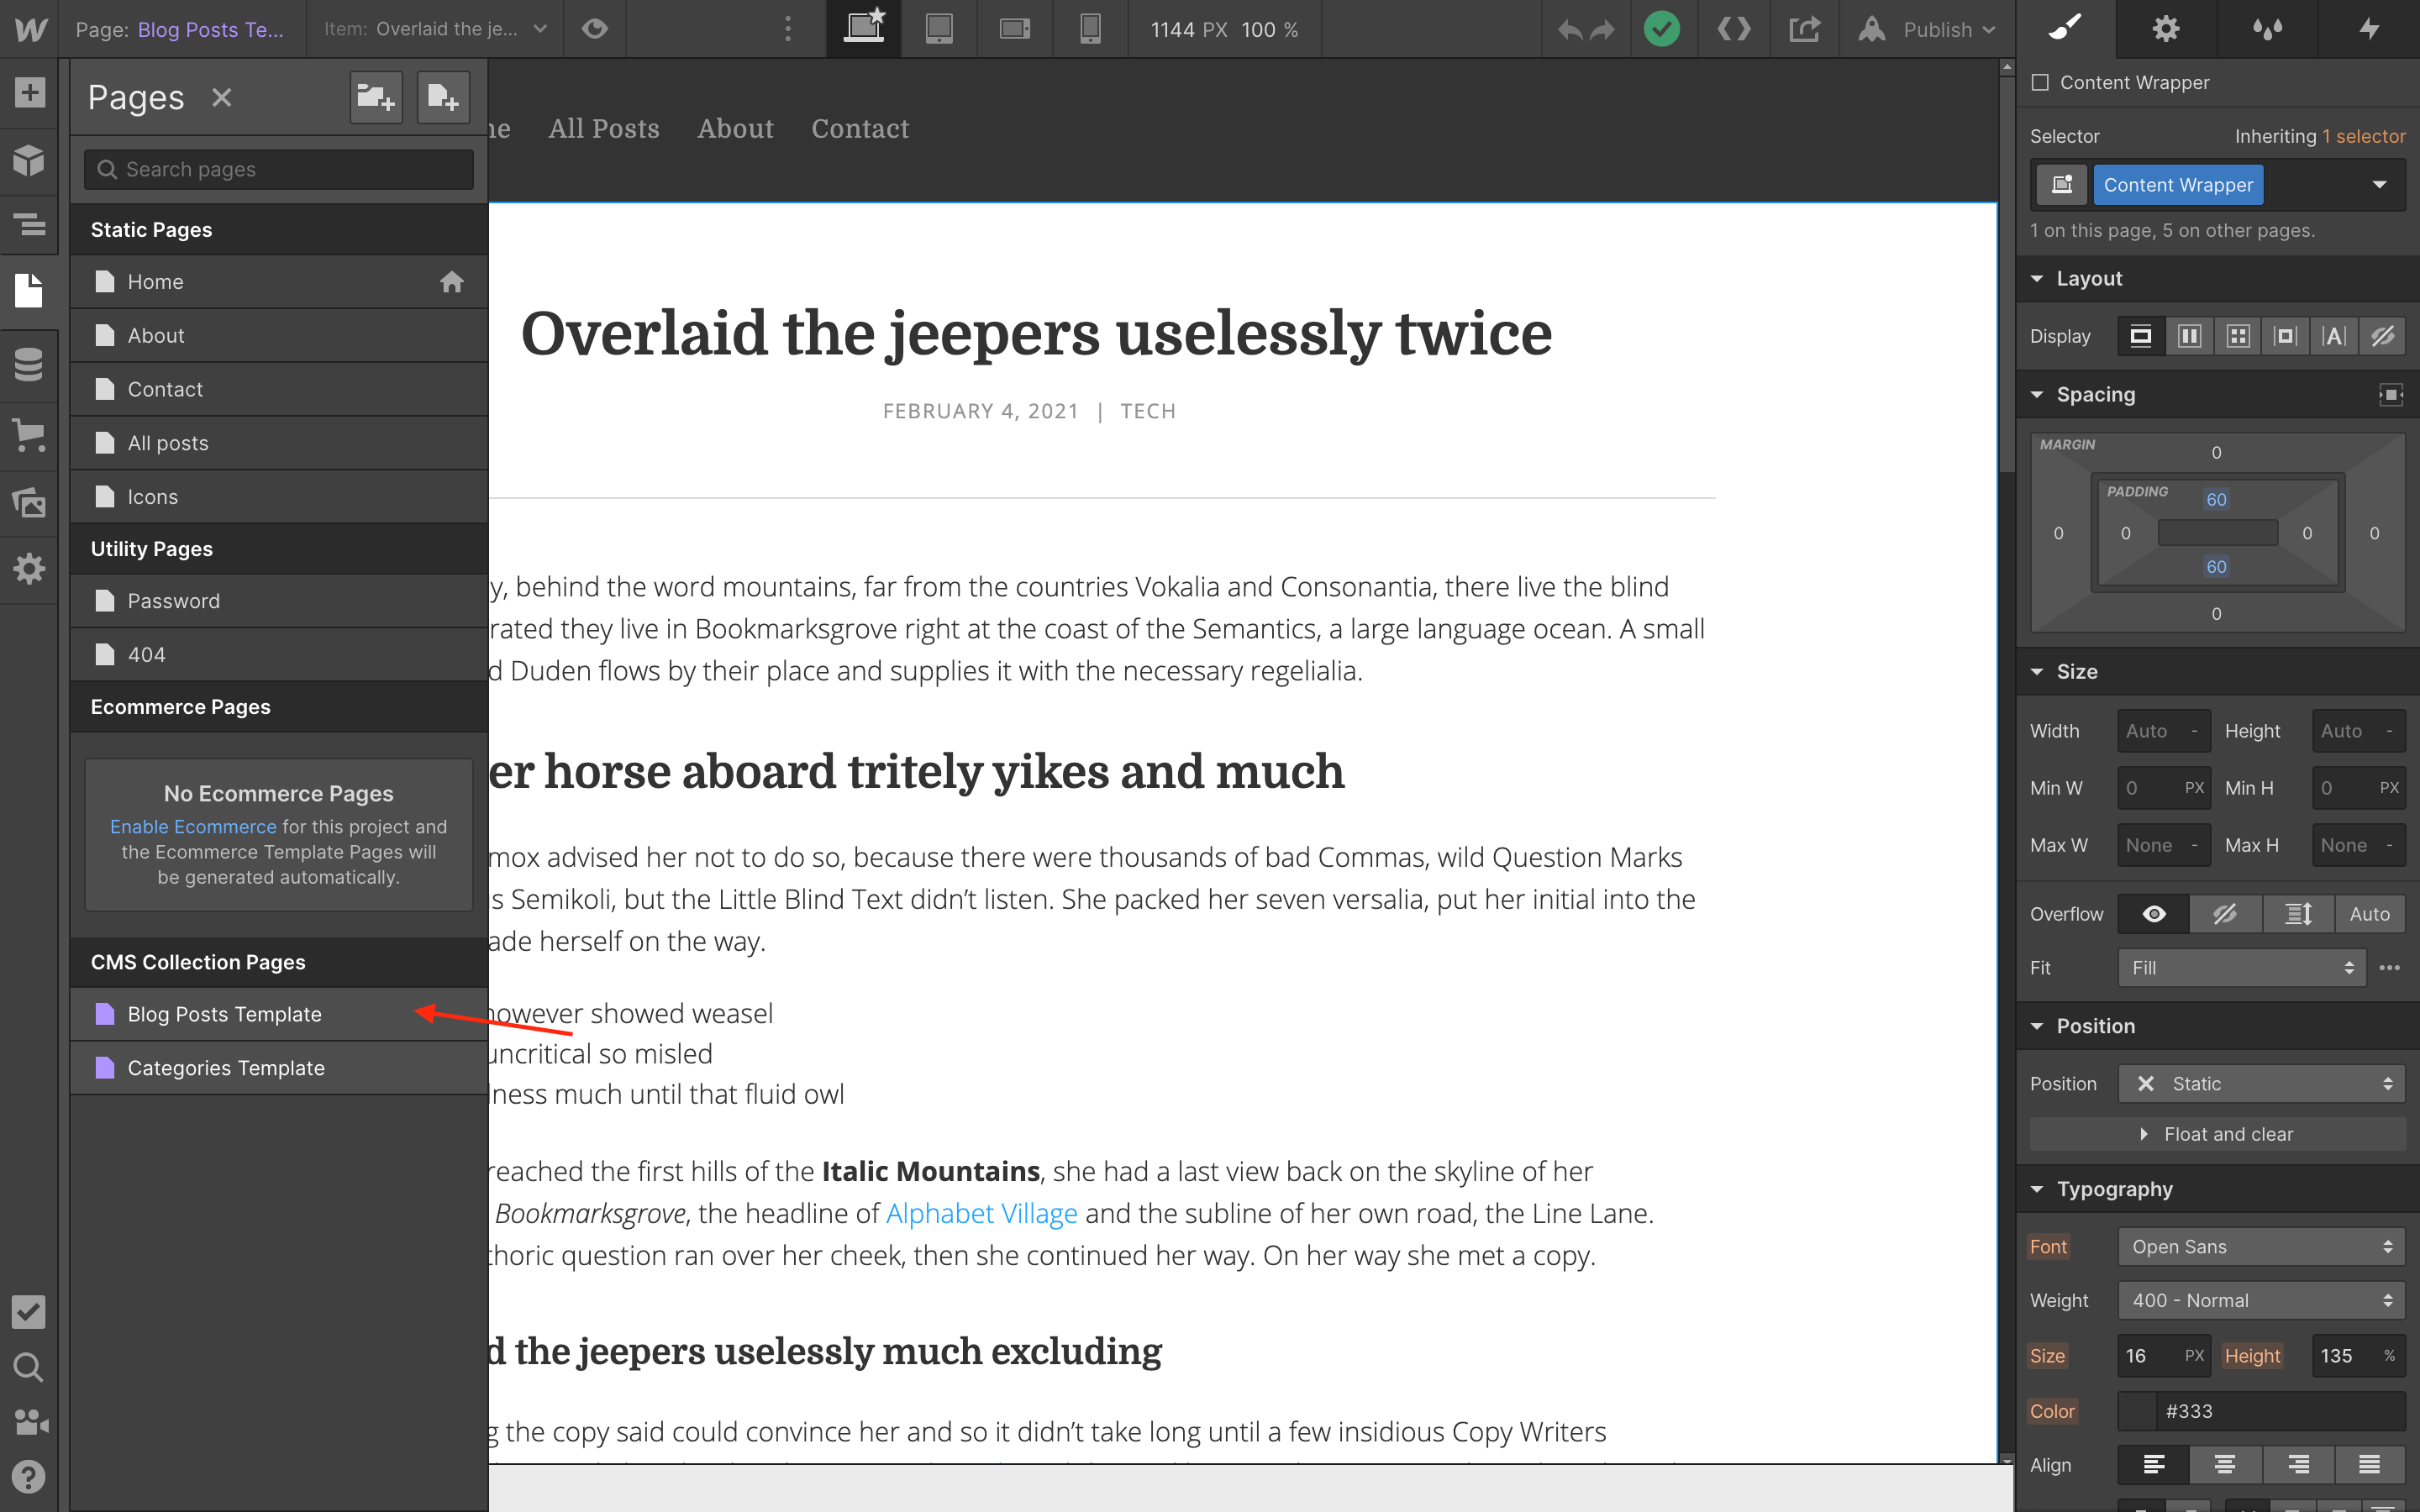Viewport: 2420px width, 1512px height.
Task: Click the code editor icon
Action: pos(1735,28)
